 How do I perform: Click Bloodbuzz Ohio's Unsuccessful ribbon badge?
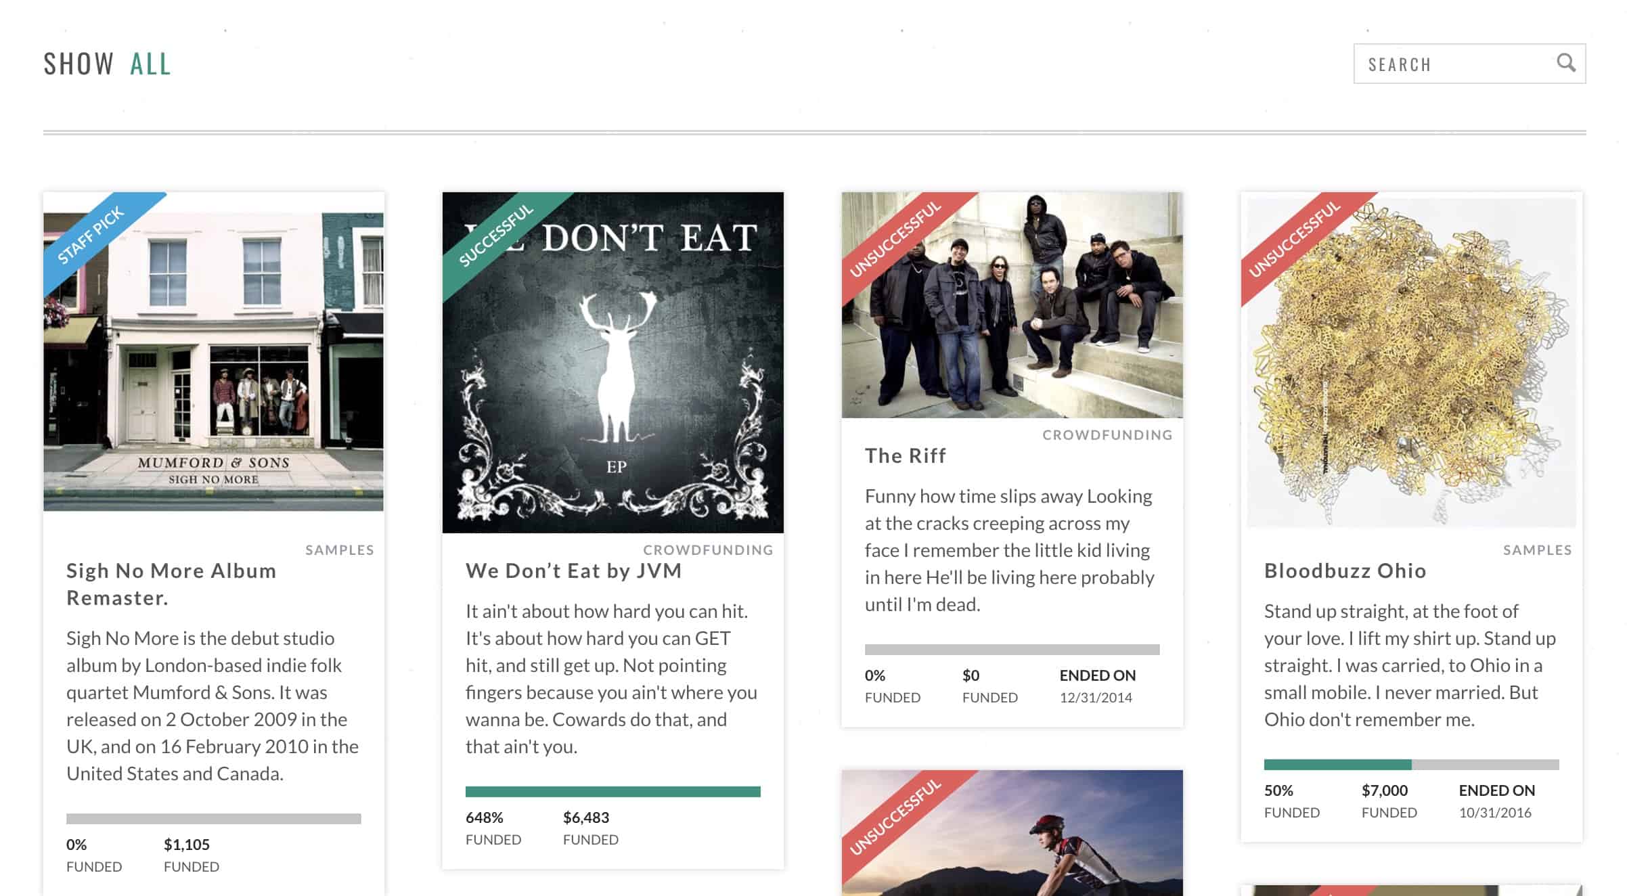1295,238
